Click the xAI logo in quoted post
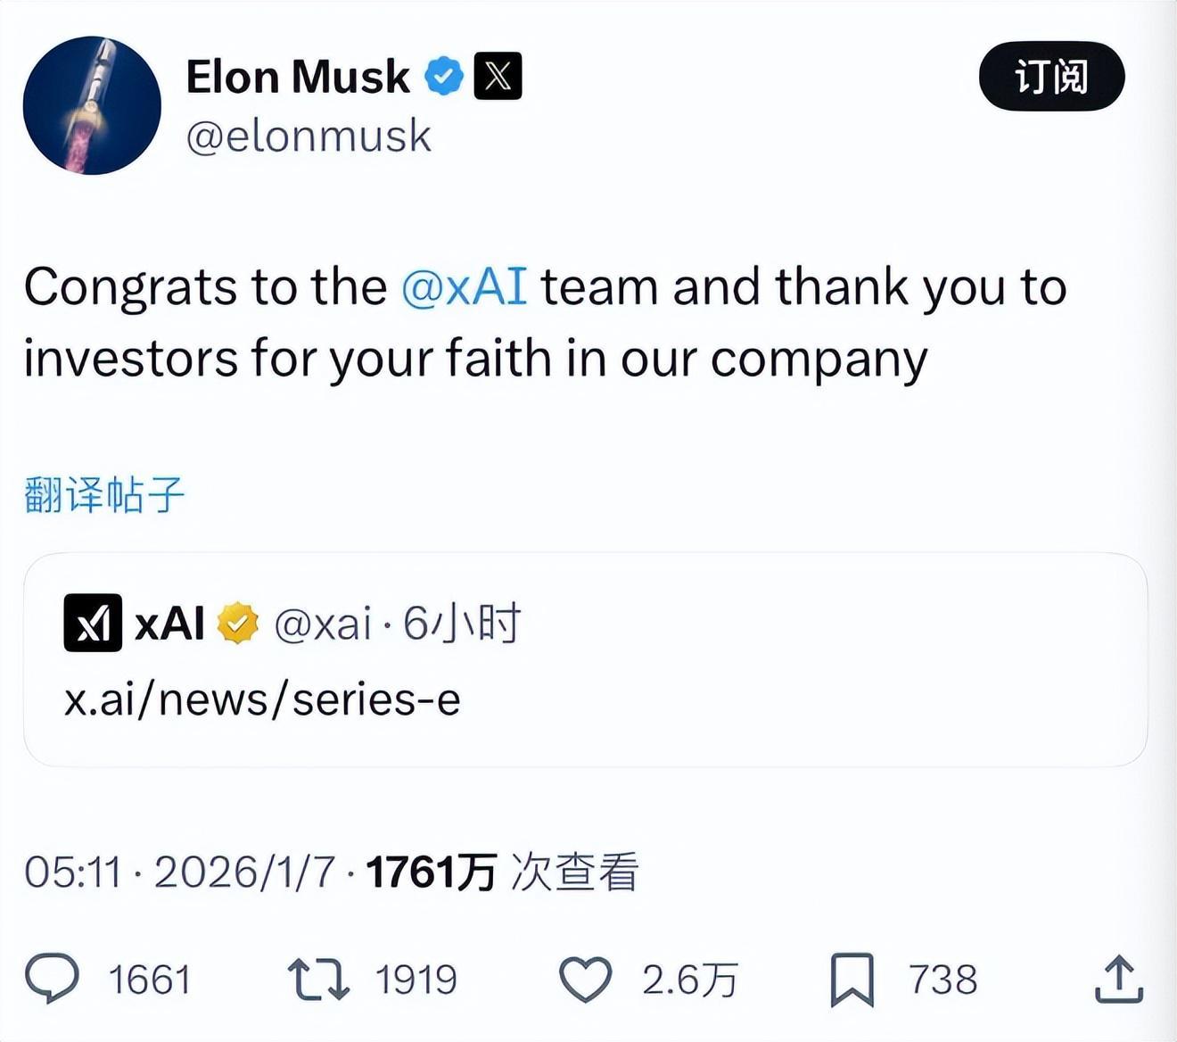 click(x=93, y=623)
